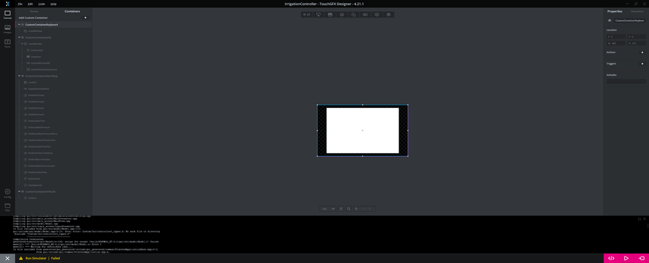Viewport: 649px width, 263px height.
Task: Open the File menu
Action: [x=20, y=4]
